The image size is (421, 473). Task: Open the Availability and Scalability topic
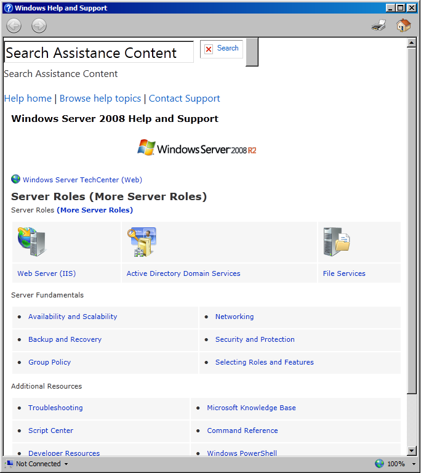73,317
